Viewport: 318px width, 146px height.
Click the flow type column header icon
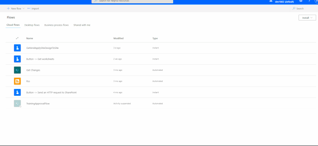click(x=17, y=38)
